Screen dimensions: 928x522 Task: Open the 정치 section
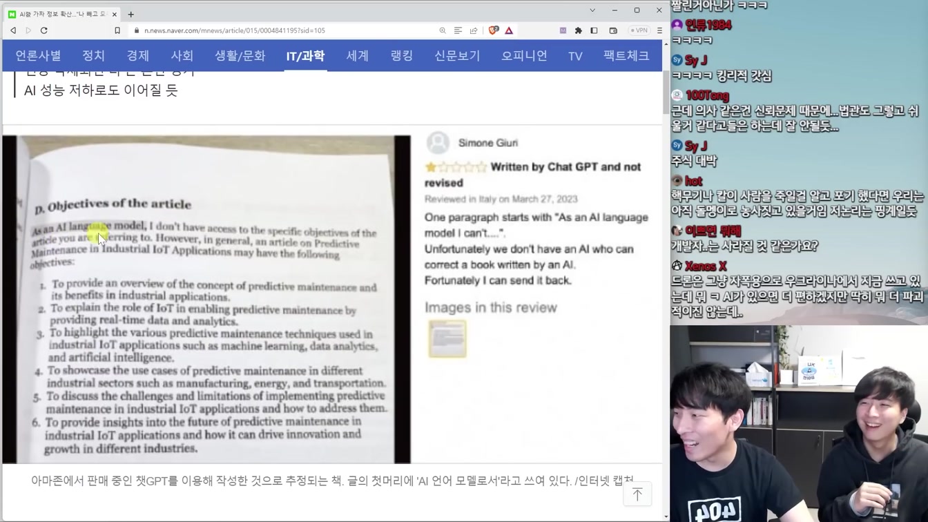(93, 56)
